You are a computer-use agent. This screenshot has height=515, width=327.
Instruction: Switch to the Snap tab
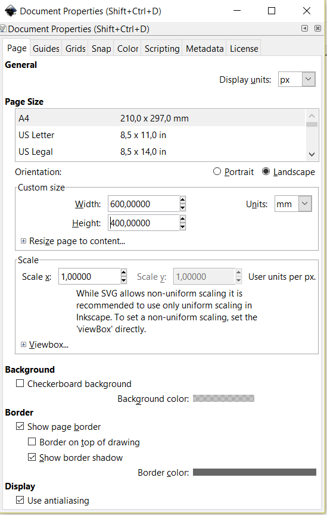pyautogui.click(x=101, y=49)
